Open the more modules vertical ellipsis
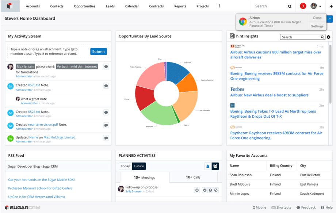The image size is (336, 213). (219, 6)
